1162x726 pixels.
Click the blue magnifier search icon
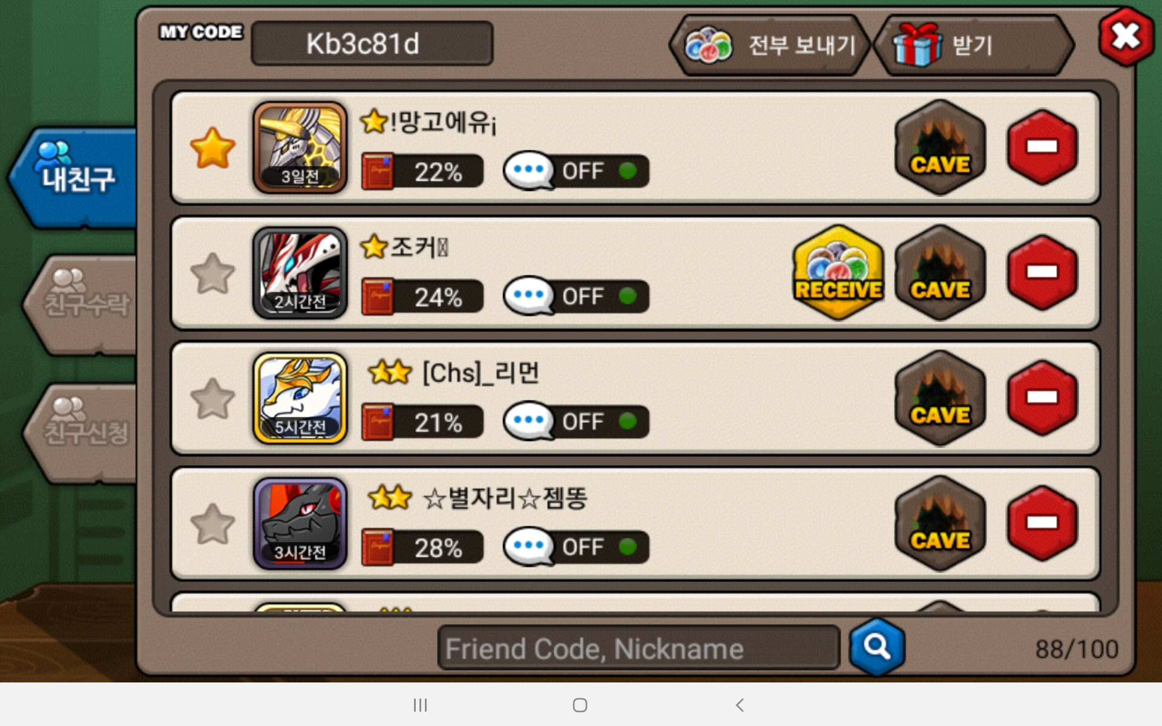click(877, 647)
